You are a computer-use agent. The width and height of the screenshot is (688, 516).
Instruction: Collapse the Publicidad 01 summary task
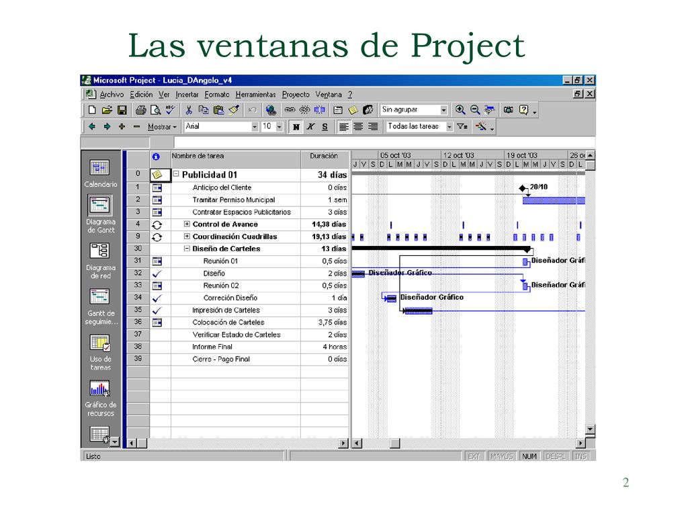[176, 174]
